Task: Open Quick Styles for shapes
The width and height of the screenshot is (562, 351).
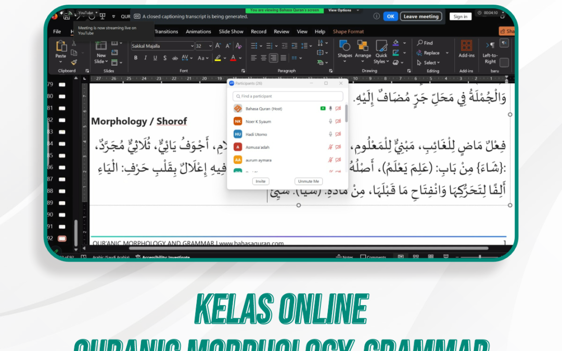Action: (381, 52)
